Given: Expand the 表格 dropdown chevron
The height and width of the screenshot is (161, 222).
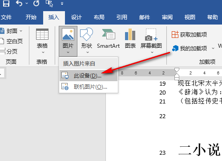Looking at the screenshot, I should click(x=43, y=52).
